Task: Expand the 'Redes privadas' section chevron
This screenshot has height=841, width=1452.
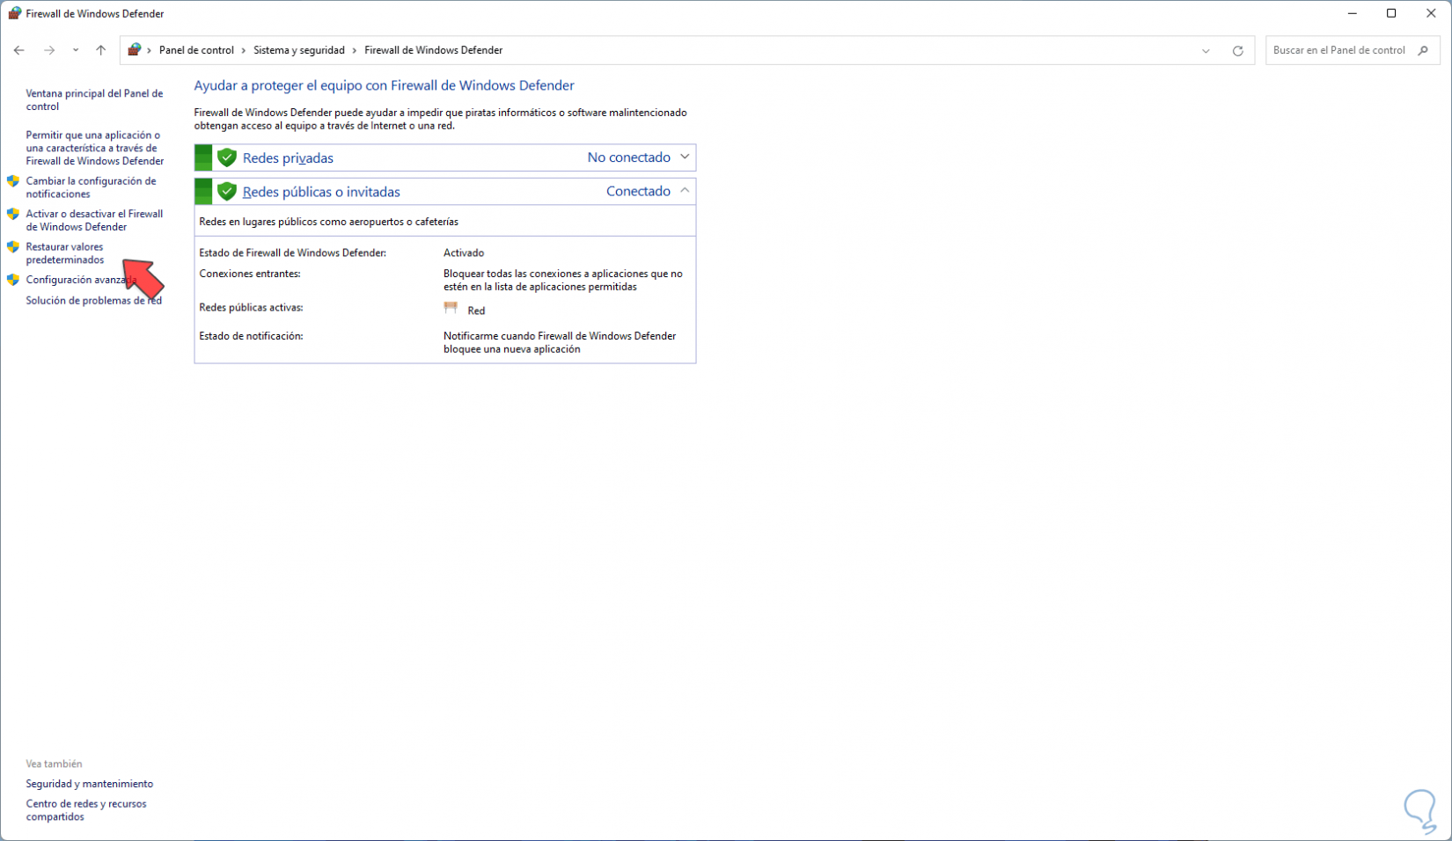Action: point(685,157)
